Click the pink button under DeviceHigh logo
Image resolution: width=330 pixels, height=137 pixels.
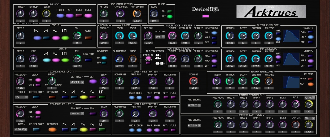(x=206, y=16)
